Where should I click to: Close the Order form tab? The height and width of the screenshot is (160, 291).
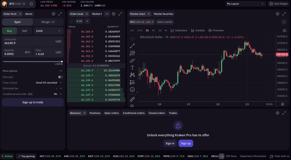pyautogui.click(x=20, y=14)
